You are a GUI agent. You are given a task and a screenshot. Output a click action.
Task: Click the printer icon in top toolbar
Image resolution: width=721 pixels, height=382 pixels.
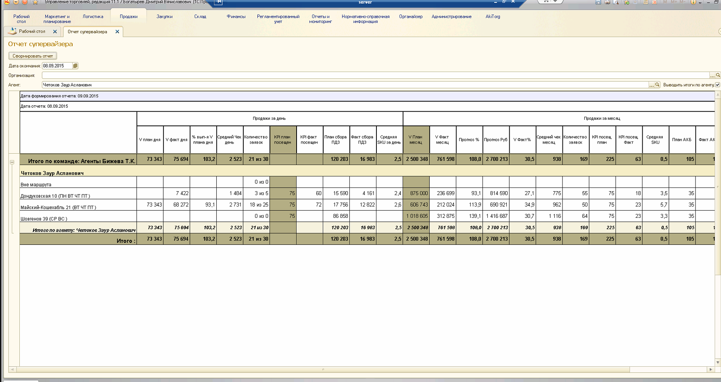pyautogui.click(x=607, y=2)
